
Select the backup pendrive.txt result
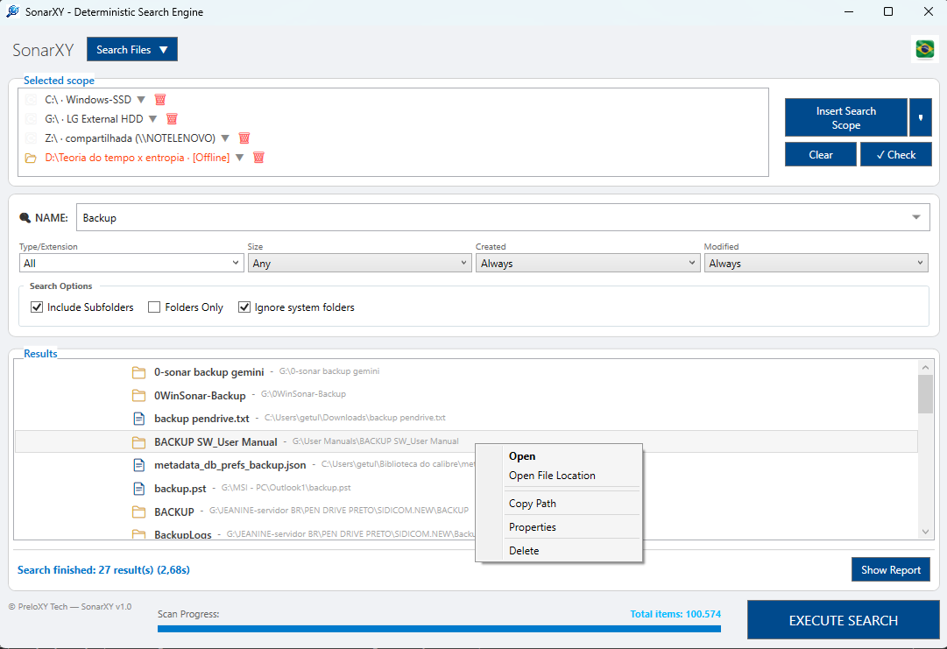[x=466, y=419]
